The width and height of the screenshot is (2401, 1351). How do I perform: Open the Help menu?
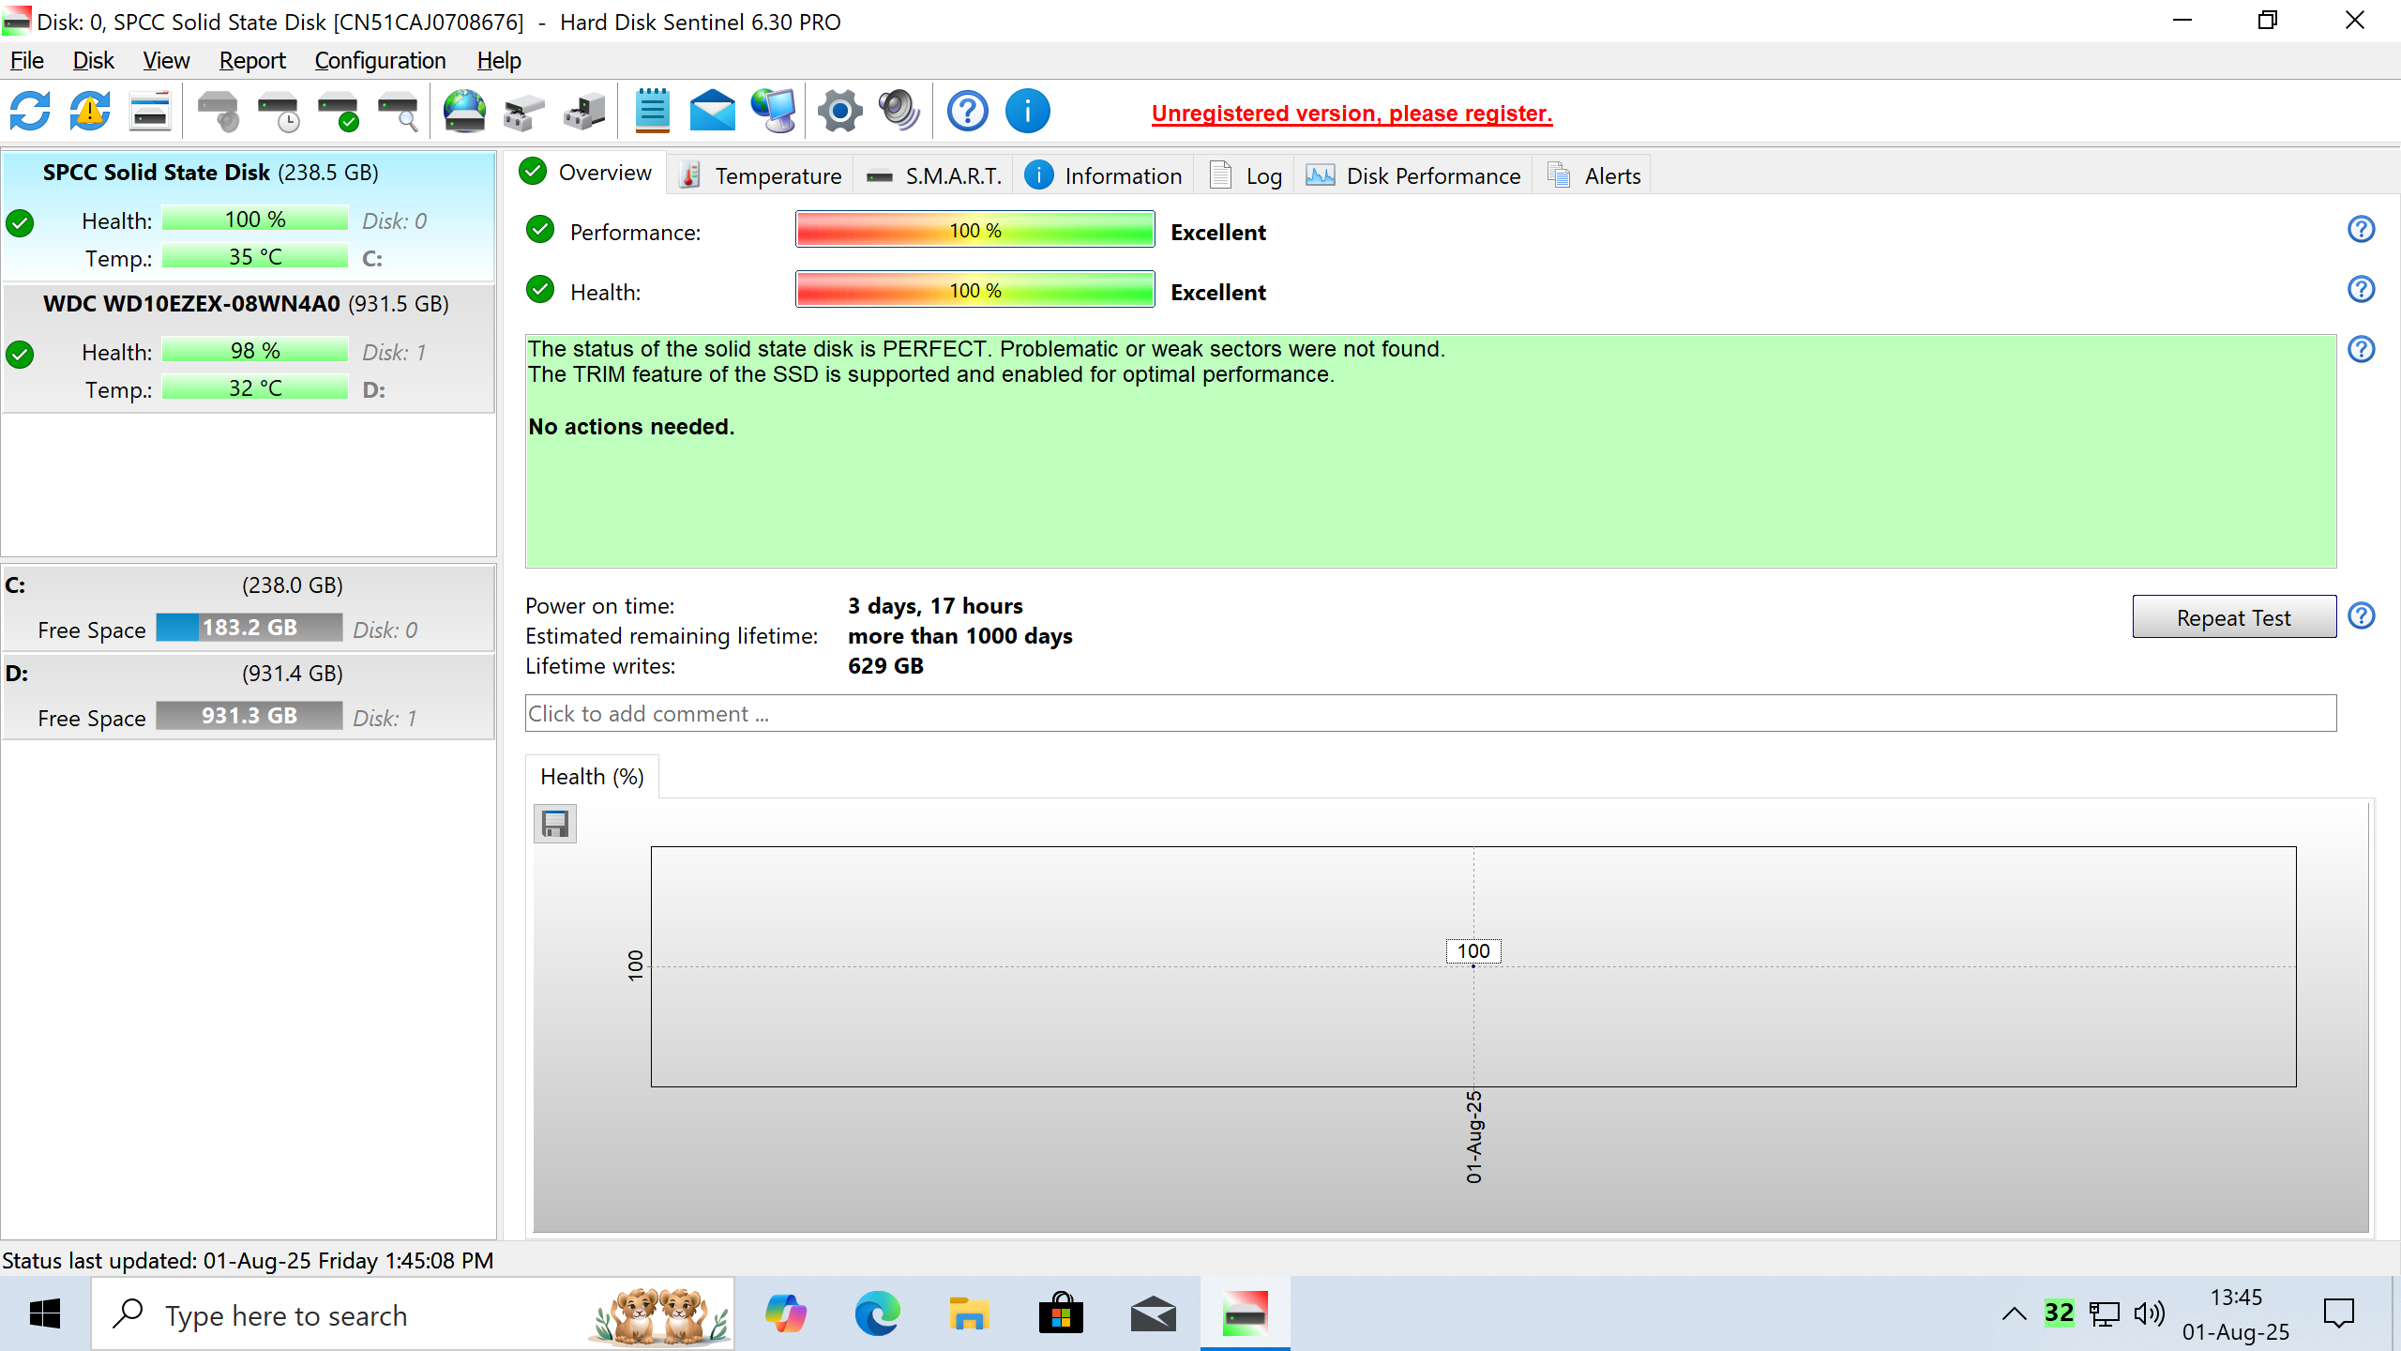[498, 61]
